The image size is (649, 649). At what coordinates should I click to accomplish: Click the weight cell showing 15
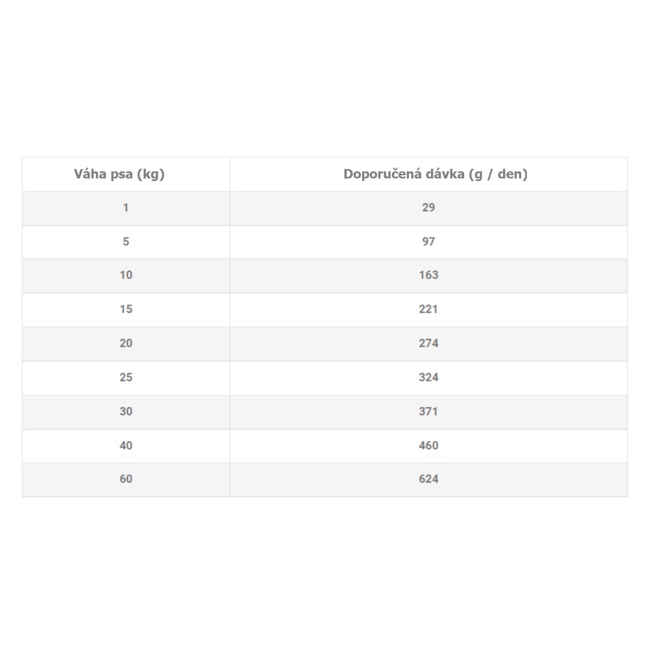point(126,310)
